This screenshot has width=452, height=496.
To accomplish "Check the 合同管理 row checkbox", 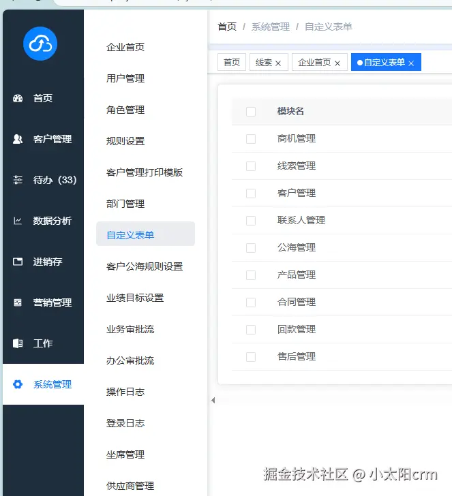I will 251,303.
